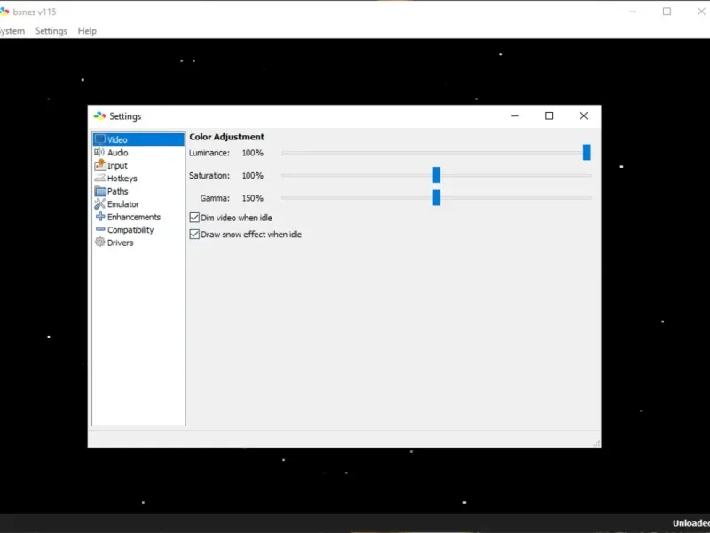Screen dimensions: 710x533
Task: Select Compatibility settings label
Action: point(130,230)
